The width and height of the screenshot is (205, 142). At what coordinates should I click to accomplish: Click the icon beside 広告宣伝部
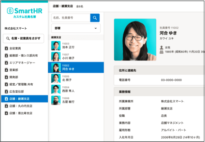point(6,91)
